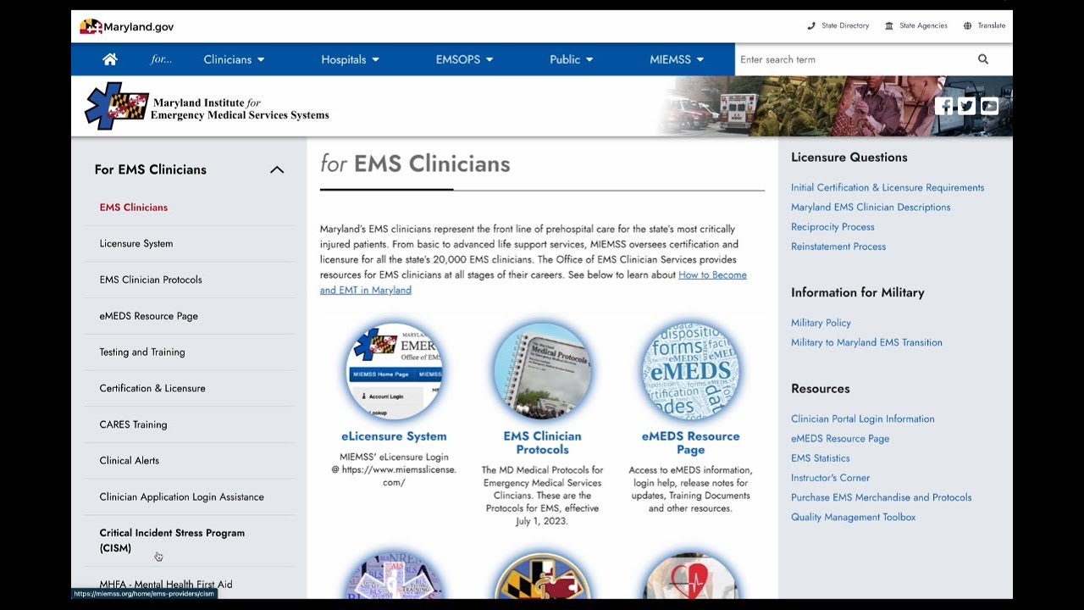Click the Maryland.gov flag logo
Viewport: 1084px width, 610px height.
coord(91,27)
